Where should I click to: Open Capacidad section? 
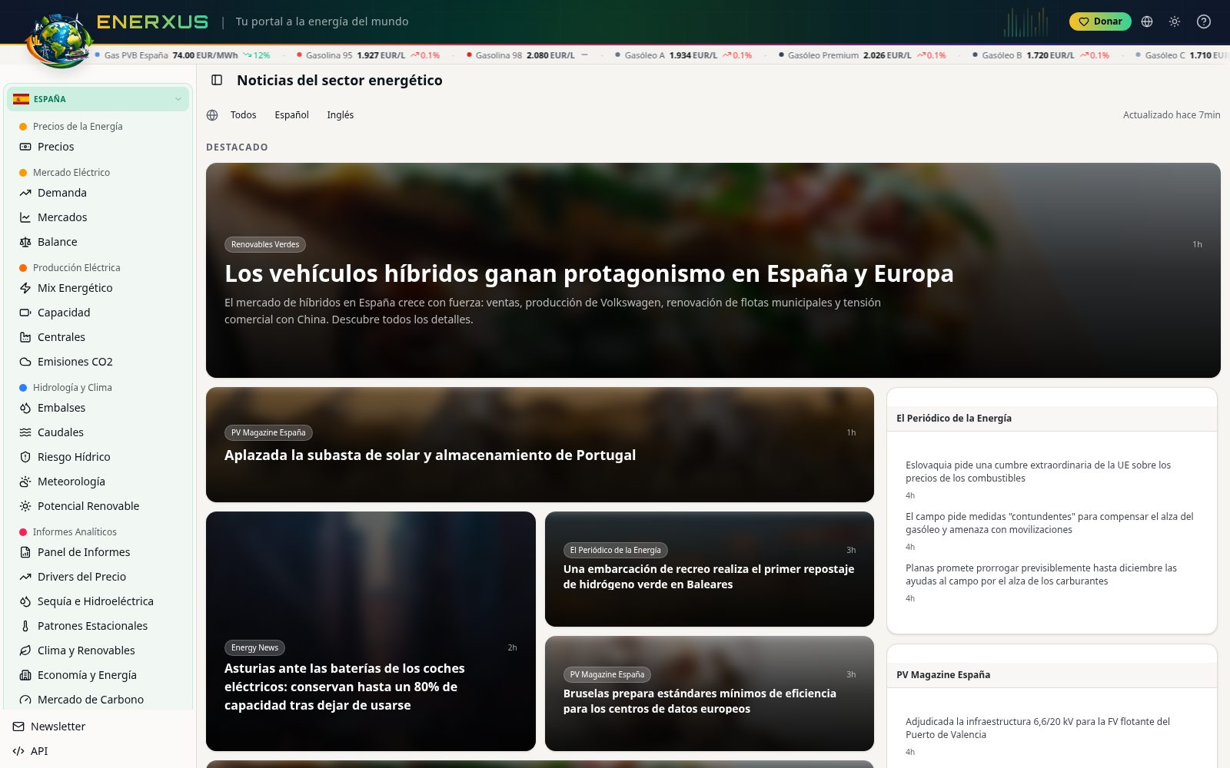(98, 313)
